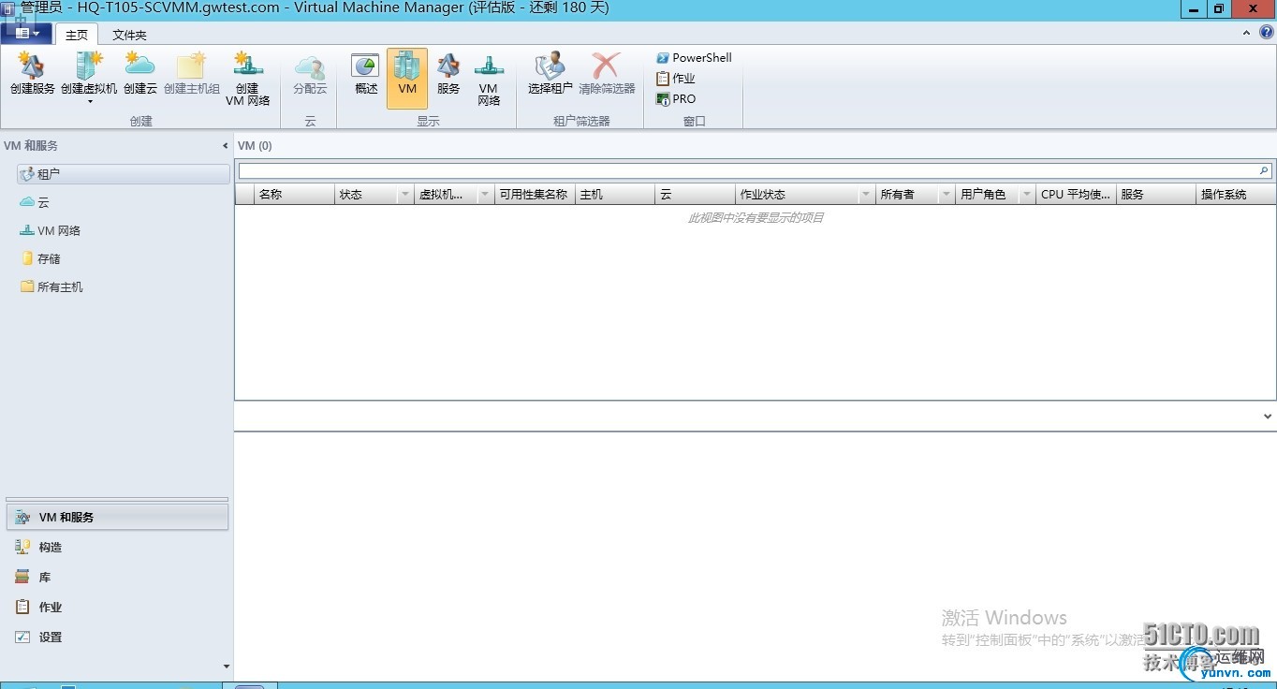Expand the details pane chevron
Viewport: 1277px width, 689px height.
click(1268, 417)
